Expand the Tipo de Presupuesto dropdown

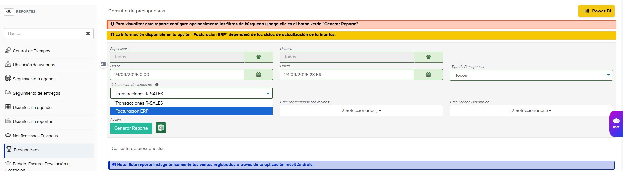(x=531, y=75)
